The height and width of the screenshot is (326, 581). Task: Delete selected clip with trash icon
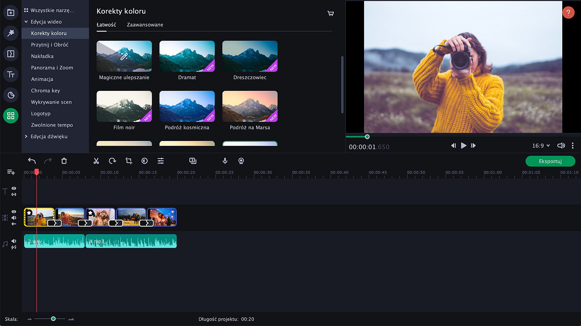tap(64, 161)
